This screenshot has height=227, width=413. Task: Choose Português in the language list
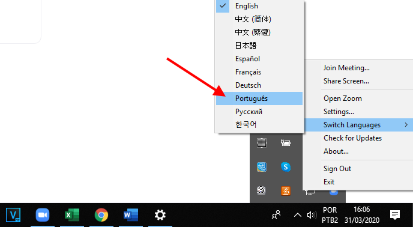tap(259, 98)
